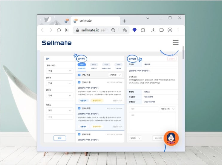Viewport: 222px width, 165px height.
Task: Click the page vertical scrollbar thumb
Action: coord(183,53)
